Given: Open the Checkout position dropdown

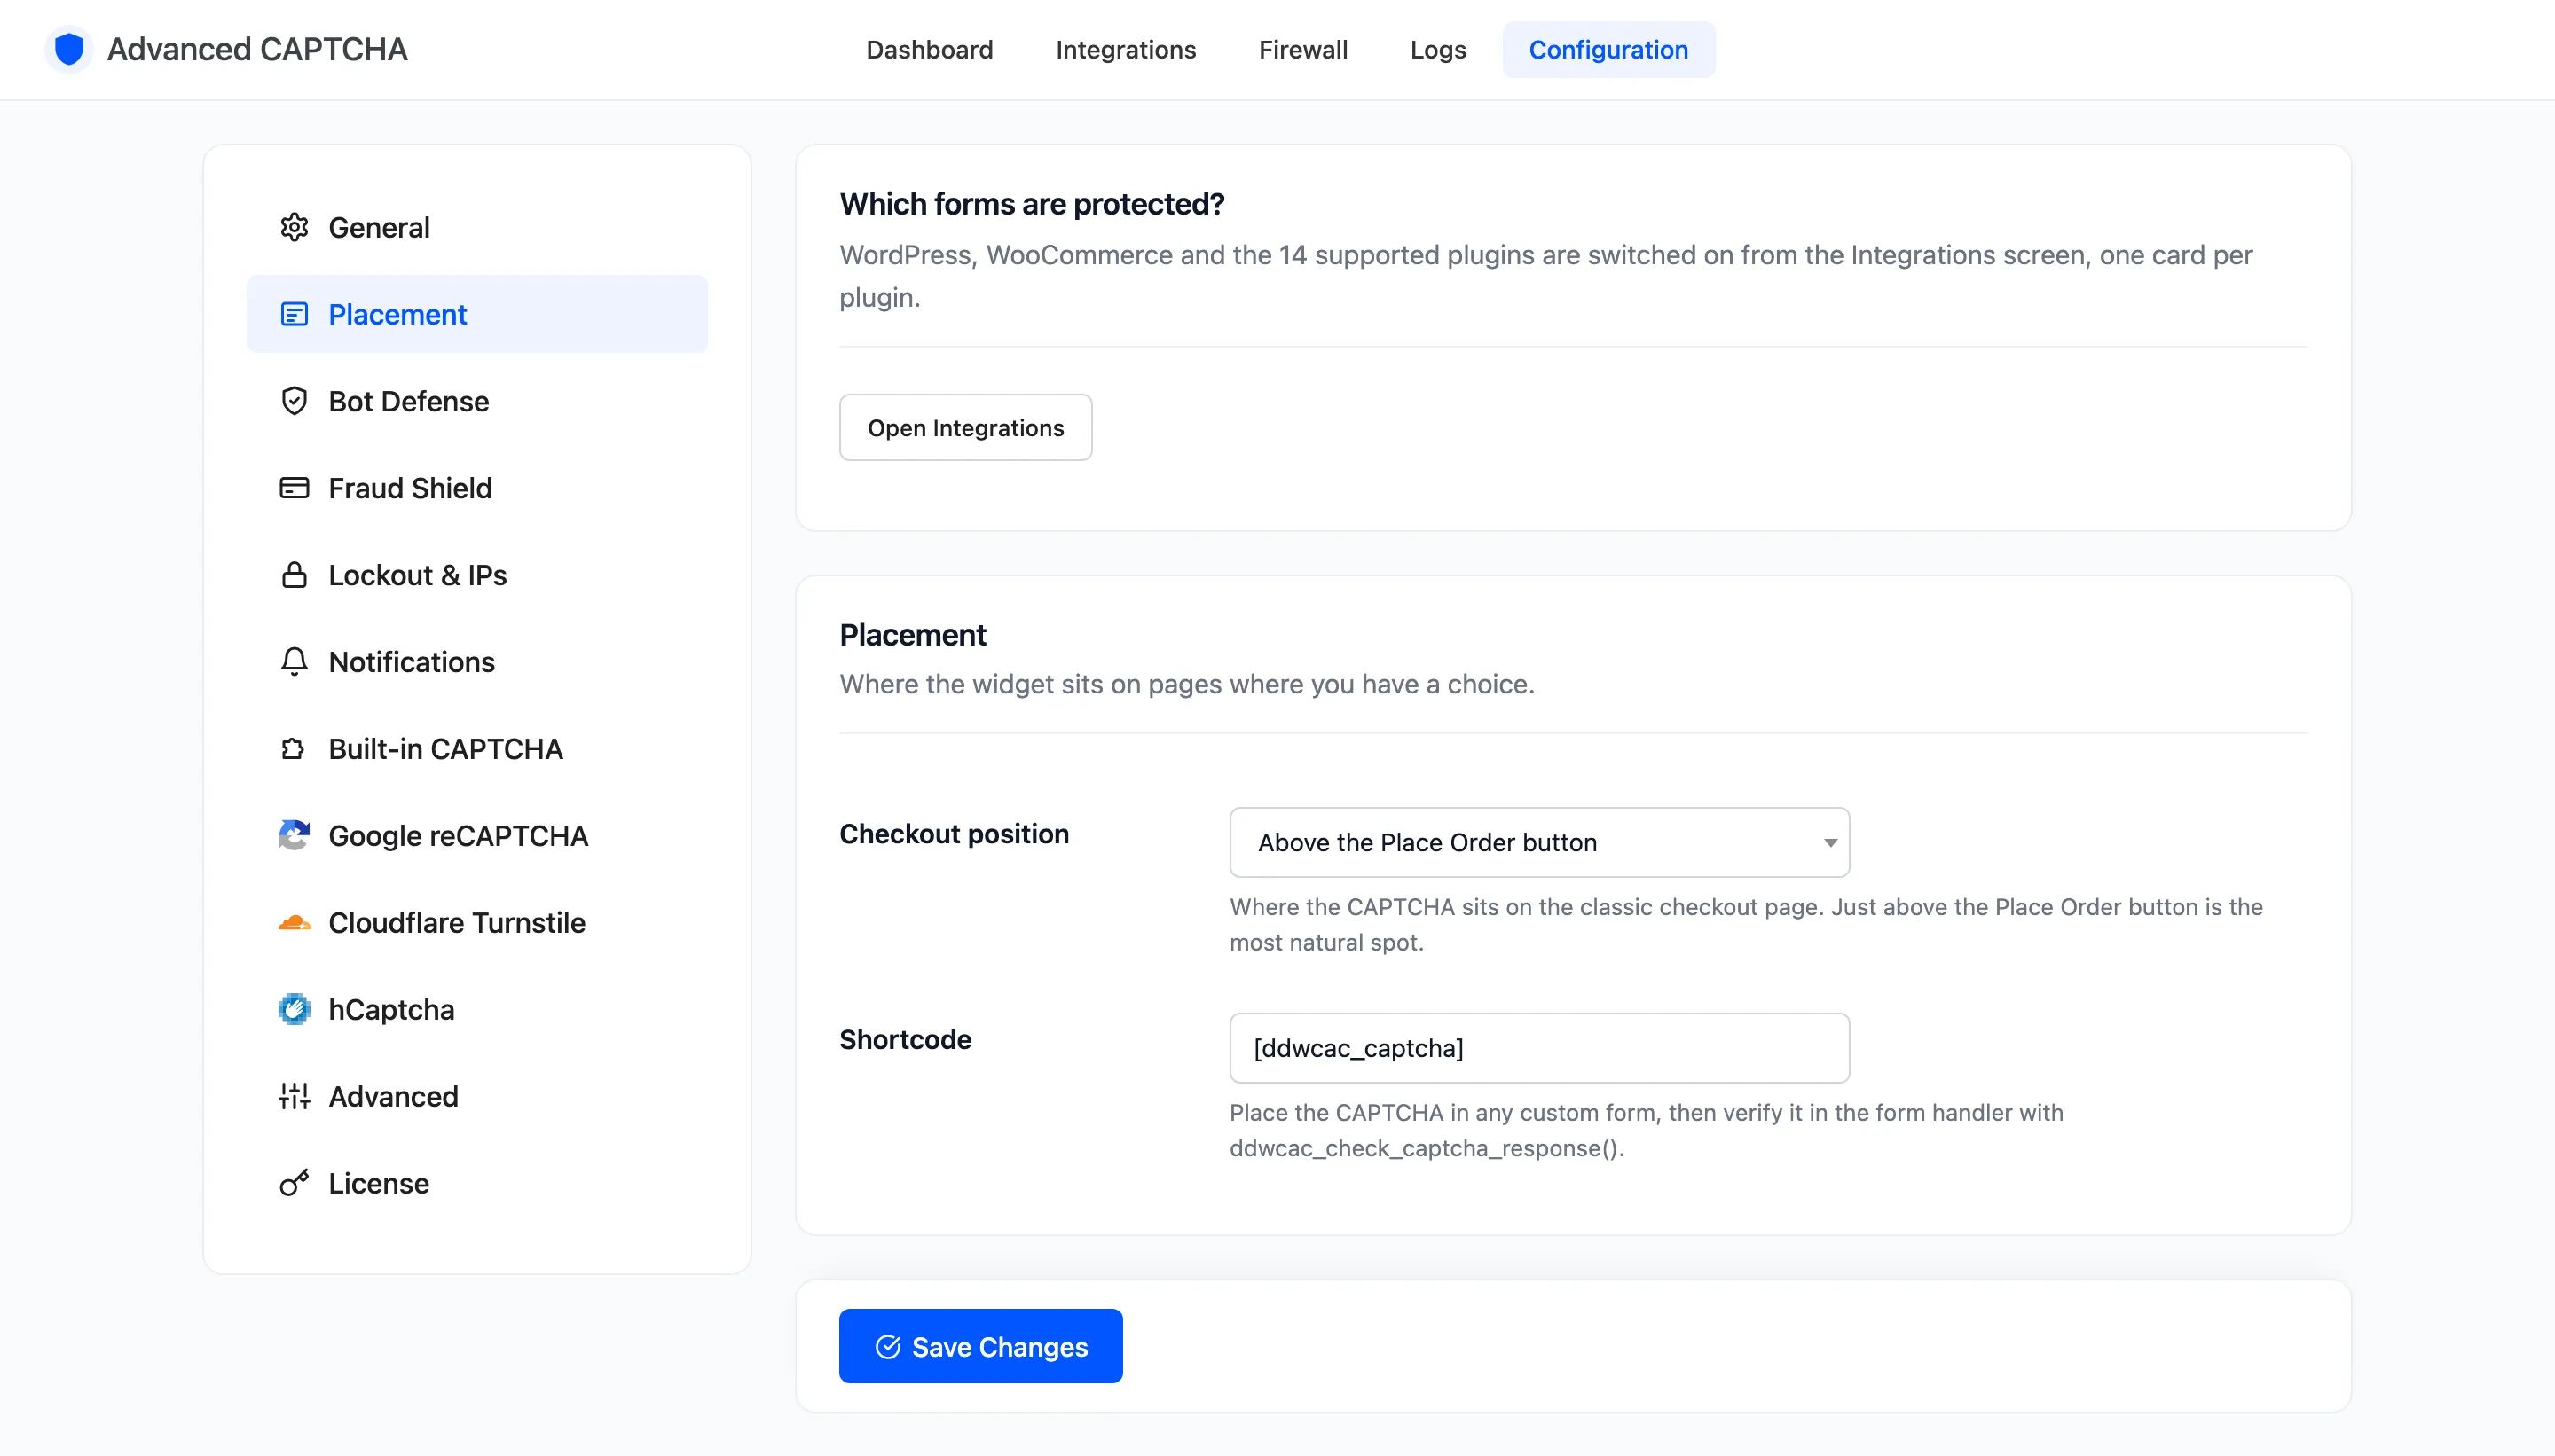Looking at the screenshot, I should tap(1538, 842).
